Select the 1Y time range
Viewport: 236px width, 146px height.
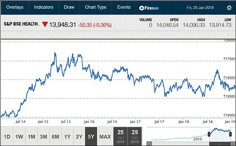click(x=67, y=137)
